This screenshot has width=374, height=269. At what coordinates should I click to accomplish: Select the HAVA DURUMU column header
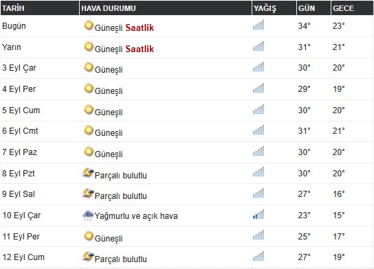[x=166, y=8]
